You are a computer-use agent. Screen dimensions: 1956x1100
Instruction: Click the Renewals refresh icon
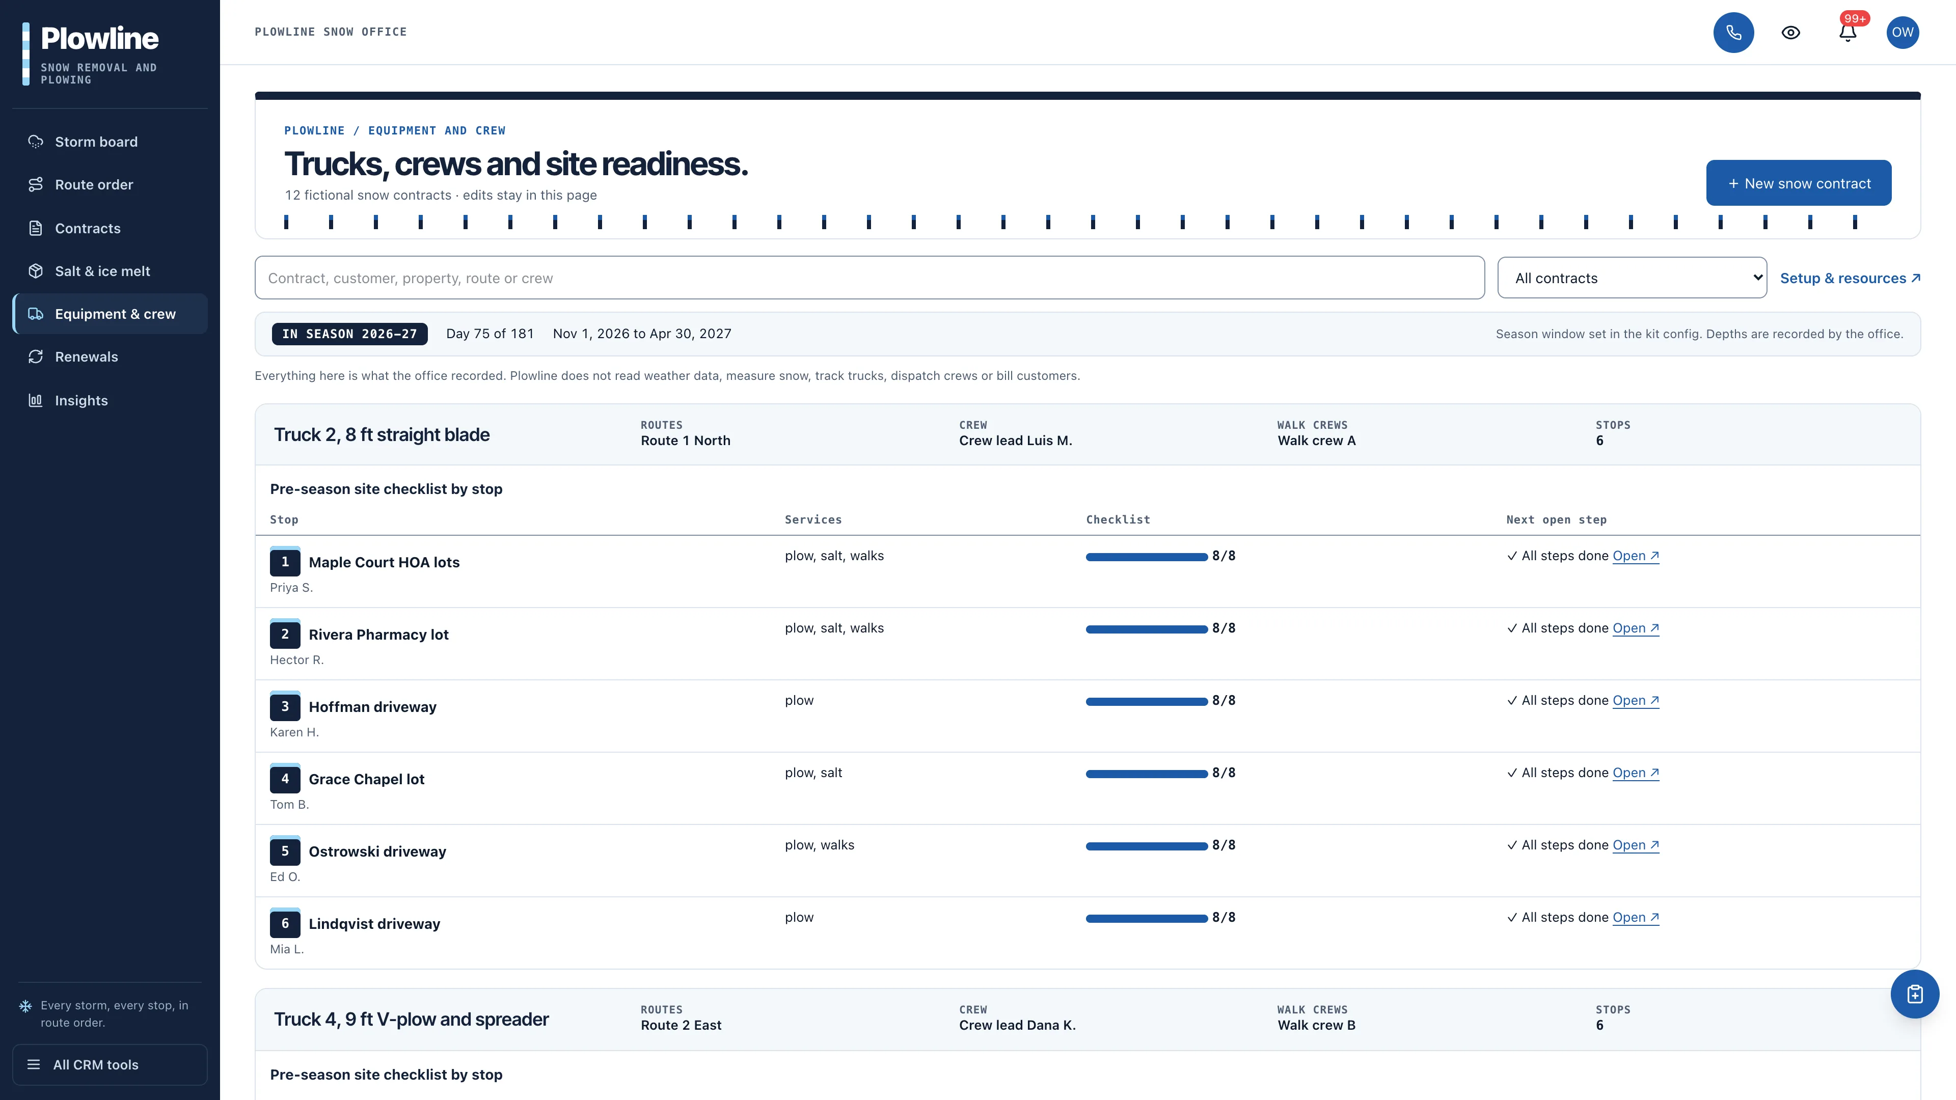[36, 357]
